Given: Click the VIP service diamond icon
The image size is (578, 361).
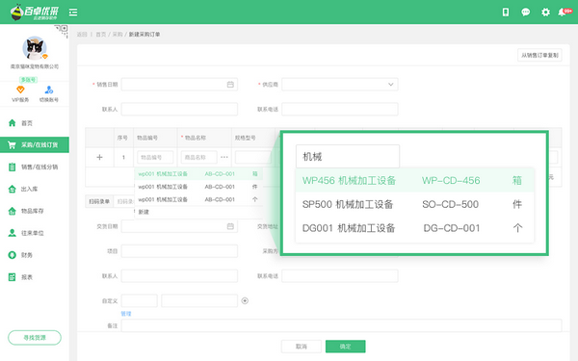Looking at the screenshot, I should pos(20,90).
